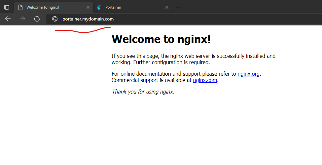Viewport: 322px width, 165px height.
Task: Click the red underline annotation below address bar
Action: click(x=83, y=31)
